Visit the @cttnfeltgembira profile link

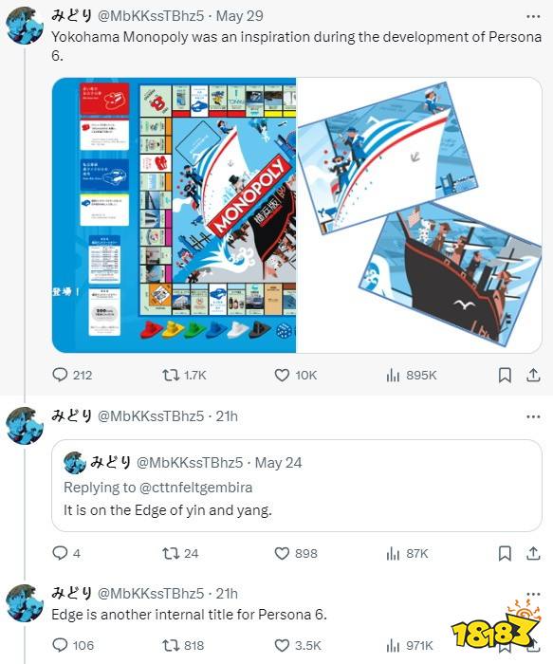click(195, 487)
